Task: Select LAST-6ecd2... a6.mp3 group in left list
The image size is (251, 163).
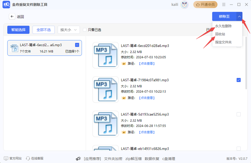Action: 45,48
